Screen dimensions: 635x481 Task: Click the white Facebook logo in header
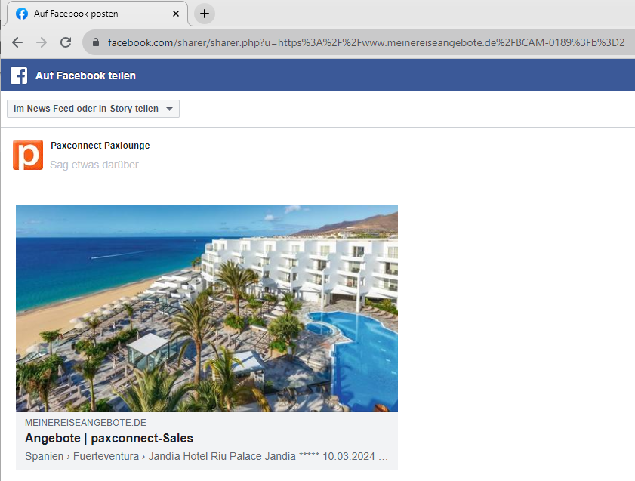[x=19, y=76]
